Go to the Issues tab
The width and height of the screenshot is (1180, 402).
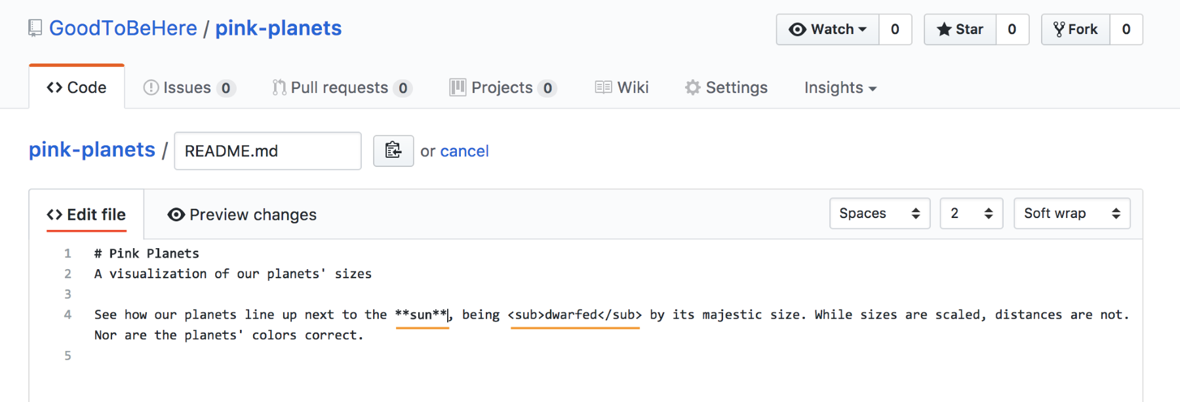pyautogui.click(x=189, y=88)
